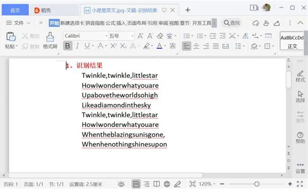Toggle Bold formatting

click(68, 46)
